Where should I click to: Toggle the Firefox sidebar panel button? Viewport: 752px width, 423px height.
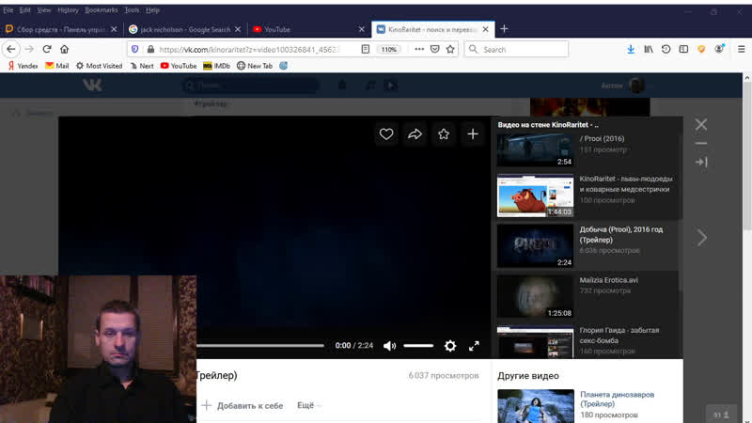pyautogui.click(x=682, y=49)
